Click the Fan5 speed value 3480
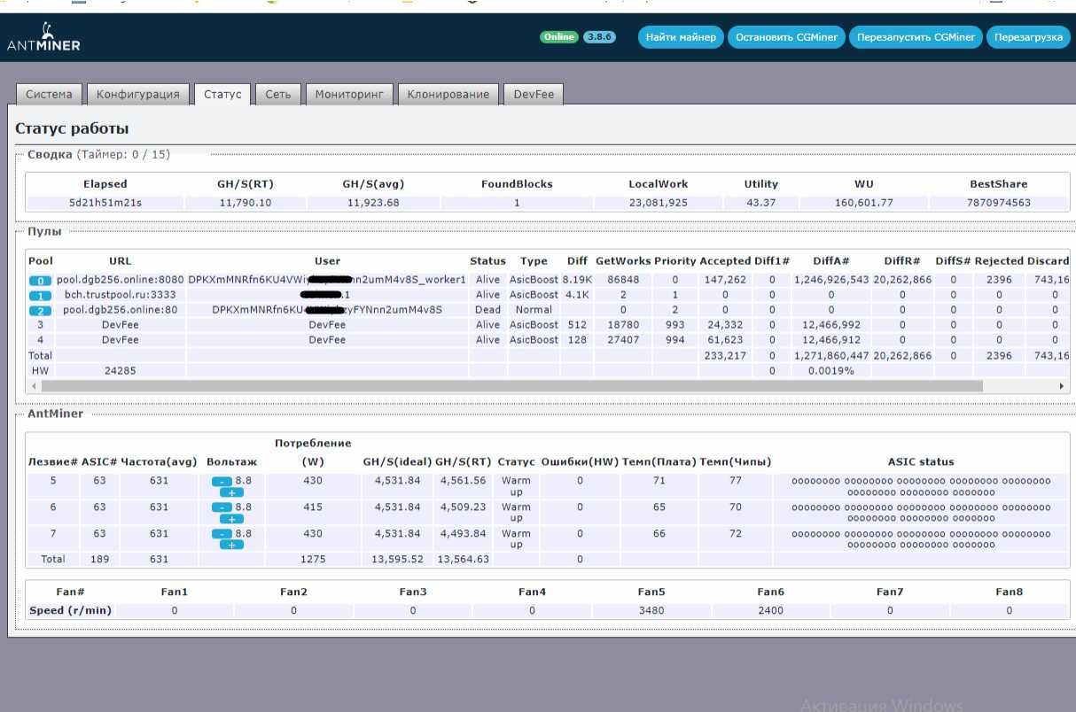 (x=651, y=610)
